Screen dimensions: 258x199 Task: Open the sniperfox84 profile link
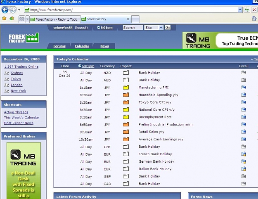pos(63,28)
